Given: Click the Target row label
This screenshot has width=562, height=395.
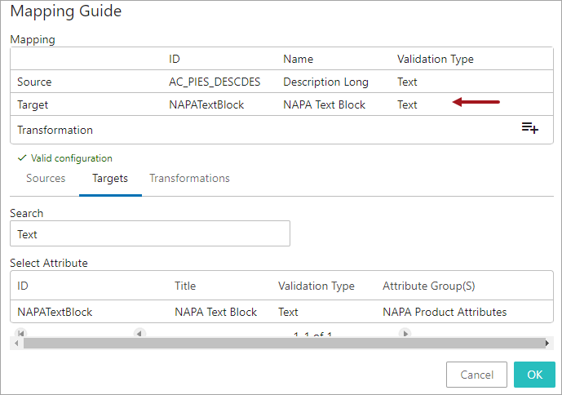Looking at the screenshot, I should pyautogui.click(x=33, y=104).
